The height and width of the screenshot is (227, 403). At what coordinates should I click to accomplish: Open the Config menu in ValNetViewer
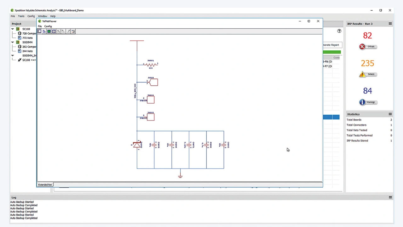(48, 26)
